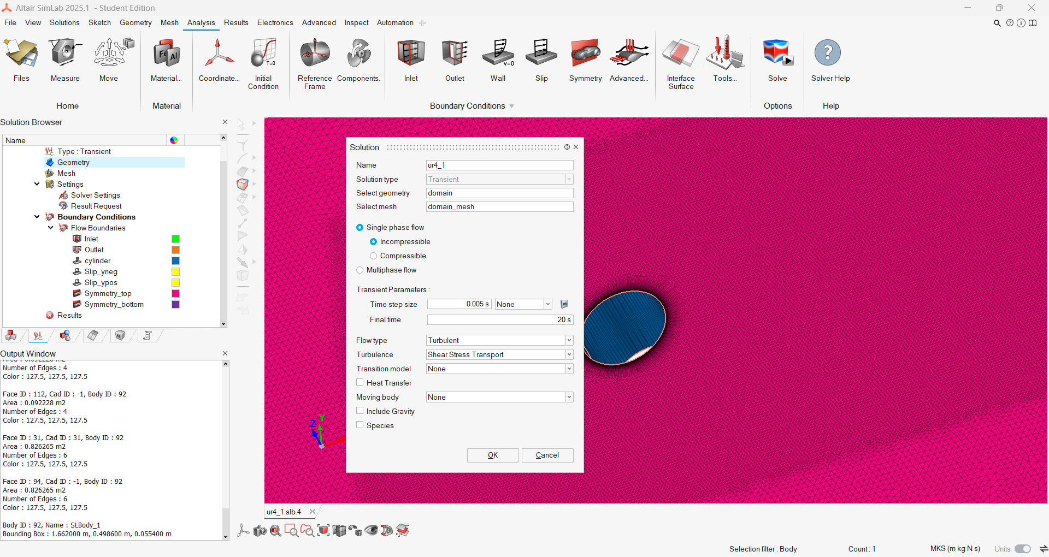Screen dimensions: 1049x557
Task: Open the File menu
Action: pos(10,22)
